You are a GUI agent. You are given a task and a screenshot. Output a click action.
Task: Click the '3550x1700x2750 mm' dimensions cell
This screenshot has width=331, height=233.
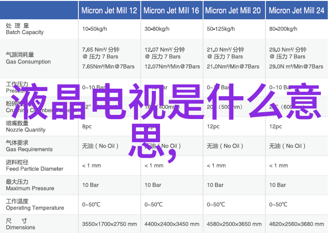tap(110, 224)
